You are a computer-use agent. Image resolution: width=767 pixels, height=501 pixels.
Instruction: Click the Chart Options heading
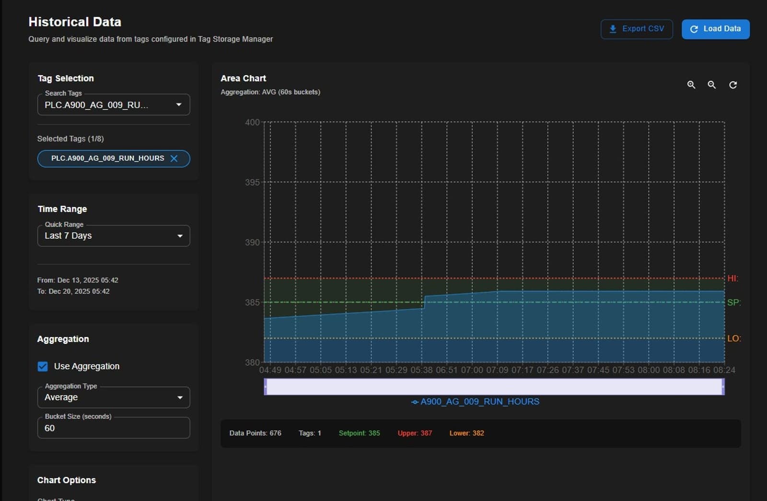point(67,480)
